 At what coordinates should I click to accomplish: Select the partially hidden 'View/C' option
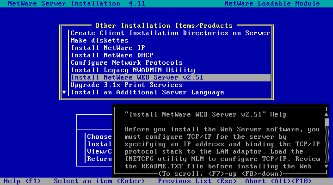point(99,152)
